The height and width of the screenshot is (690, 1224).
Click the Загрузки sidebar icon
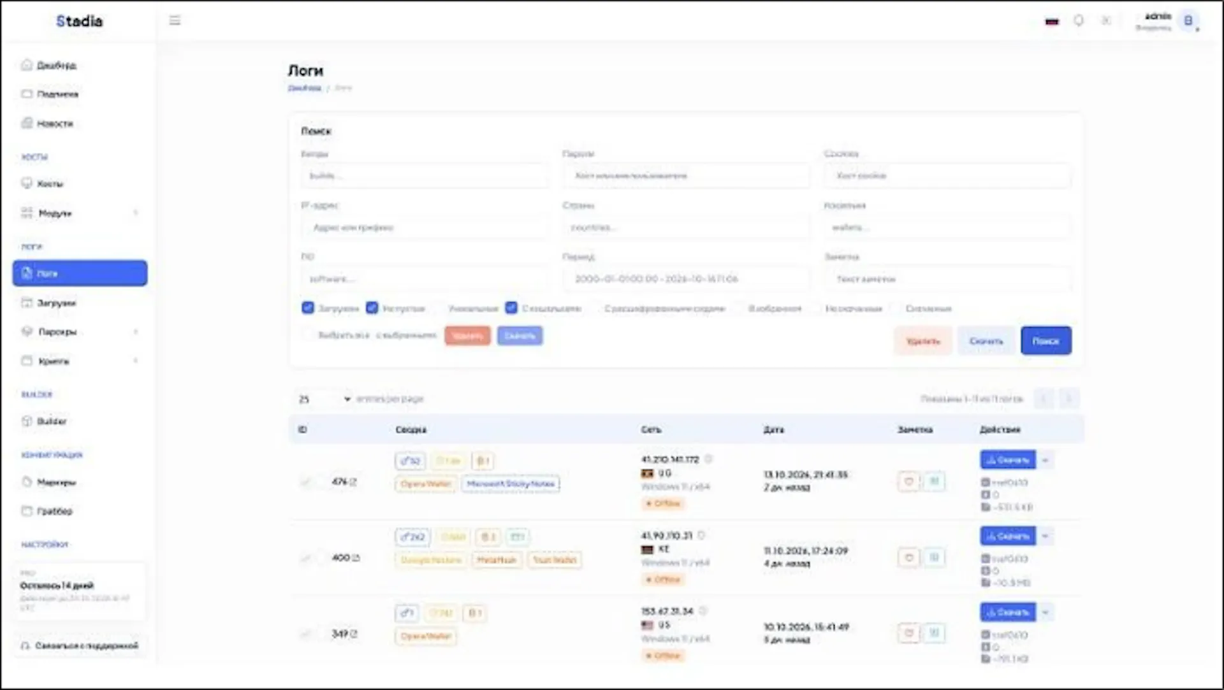click(27, 303)
